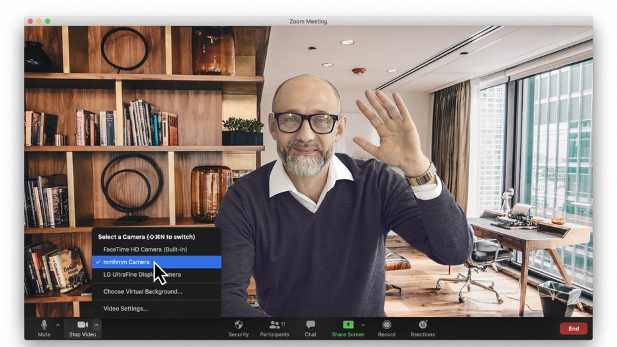
Task: Open the Reactions emoji picker
Action: tap(423, 325)
